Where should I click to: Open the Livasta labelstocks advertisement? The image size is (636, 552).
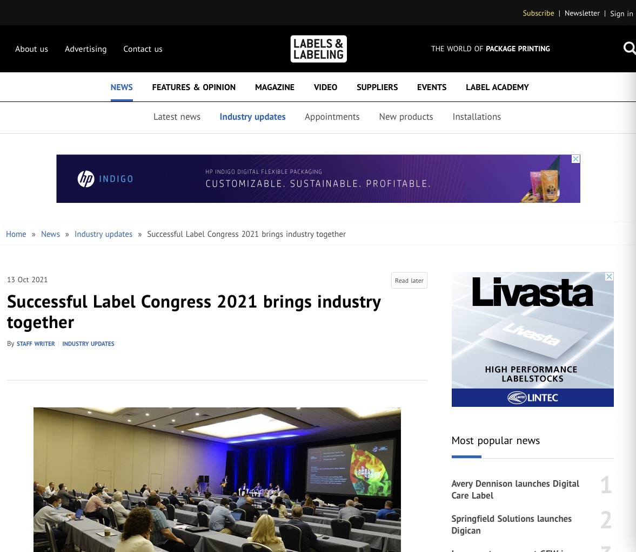(x=532, y=339)
